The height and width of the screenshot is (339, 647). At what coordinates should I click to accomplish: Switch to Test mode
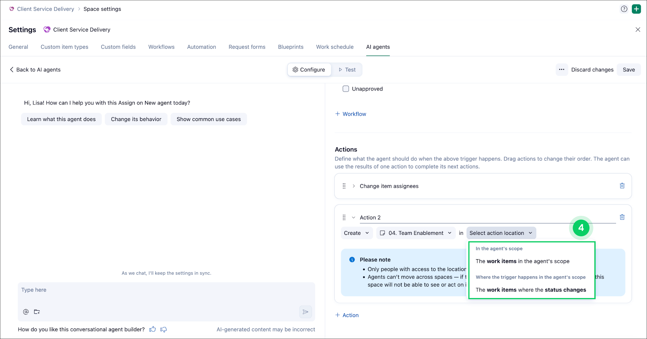pyautogui.click(x=347, y=70)
